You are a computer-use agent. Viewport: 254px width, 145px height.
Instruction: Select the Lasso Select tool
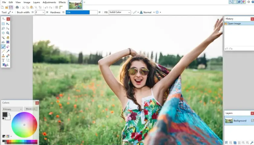pos(3,28)
